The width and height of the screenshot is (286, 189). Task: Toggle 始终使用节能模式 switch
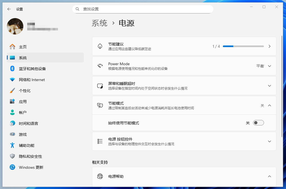tap(259, 123)
